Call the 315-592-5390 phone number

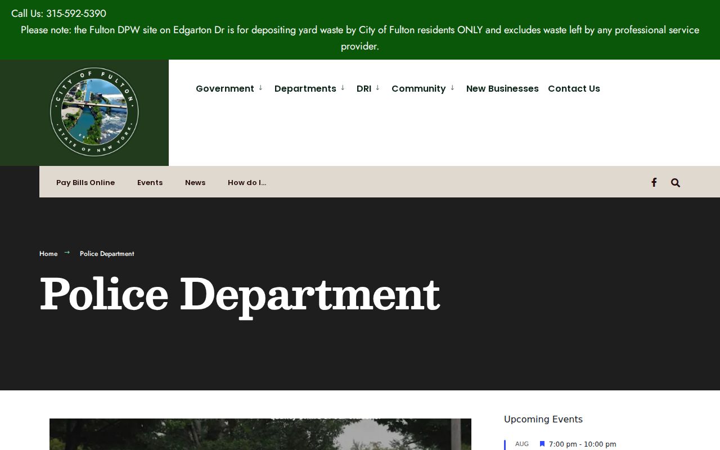(76, 13)
